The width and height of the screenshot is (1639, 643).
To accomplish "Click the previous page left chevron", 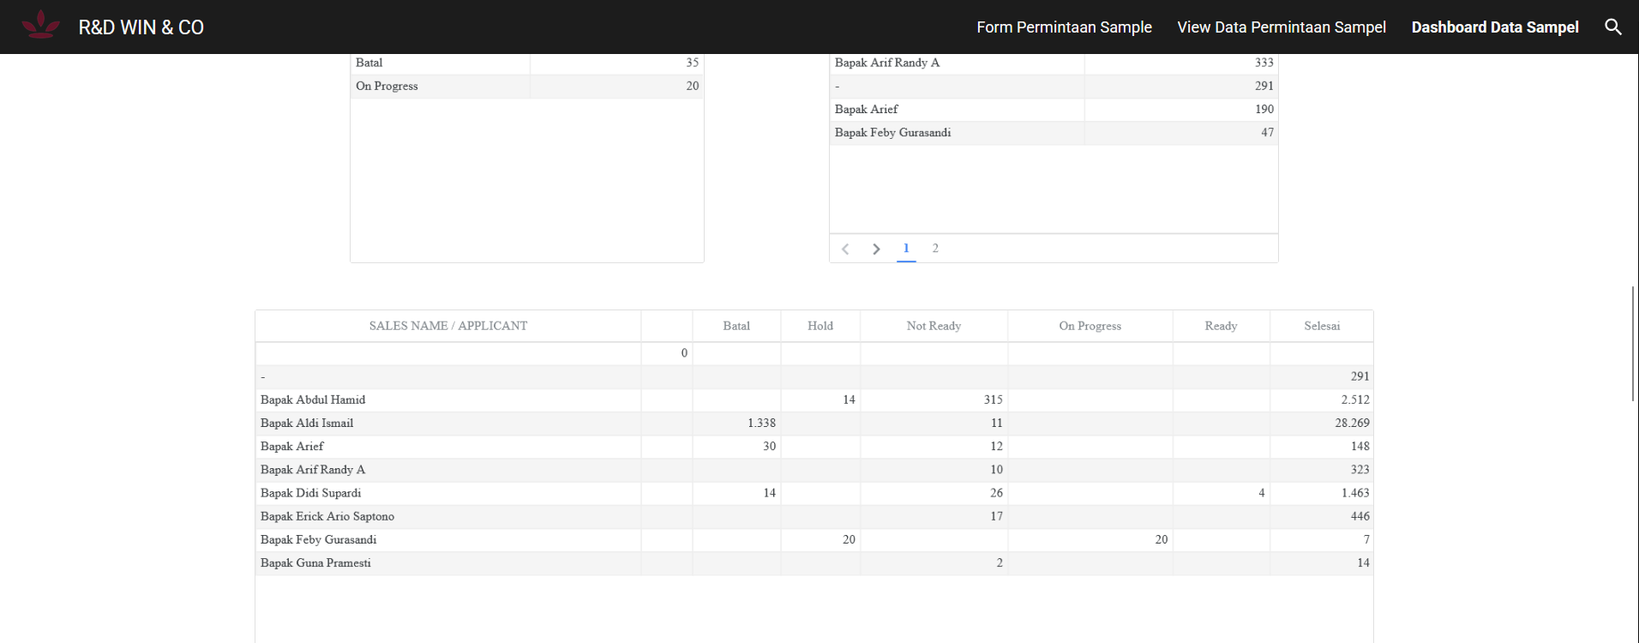I will coord(845,249).
